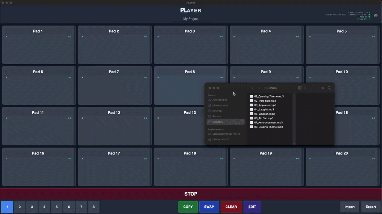The height and width of the screenshot is (214, 382).
Task: Open settings via the gear icon
Action: [376, 16]
